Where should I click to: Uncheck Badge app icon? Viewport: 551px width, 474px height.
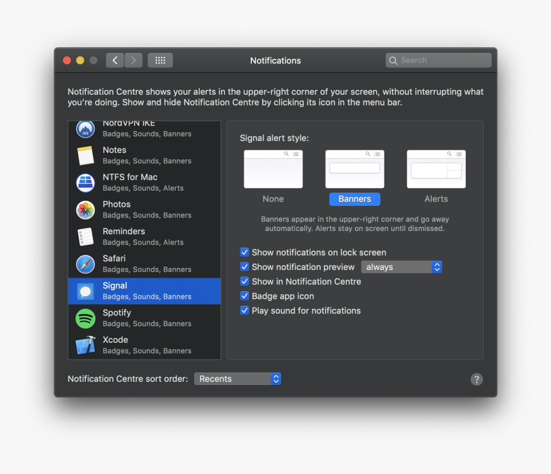pos(245,296)
